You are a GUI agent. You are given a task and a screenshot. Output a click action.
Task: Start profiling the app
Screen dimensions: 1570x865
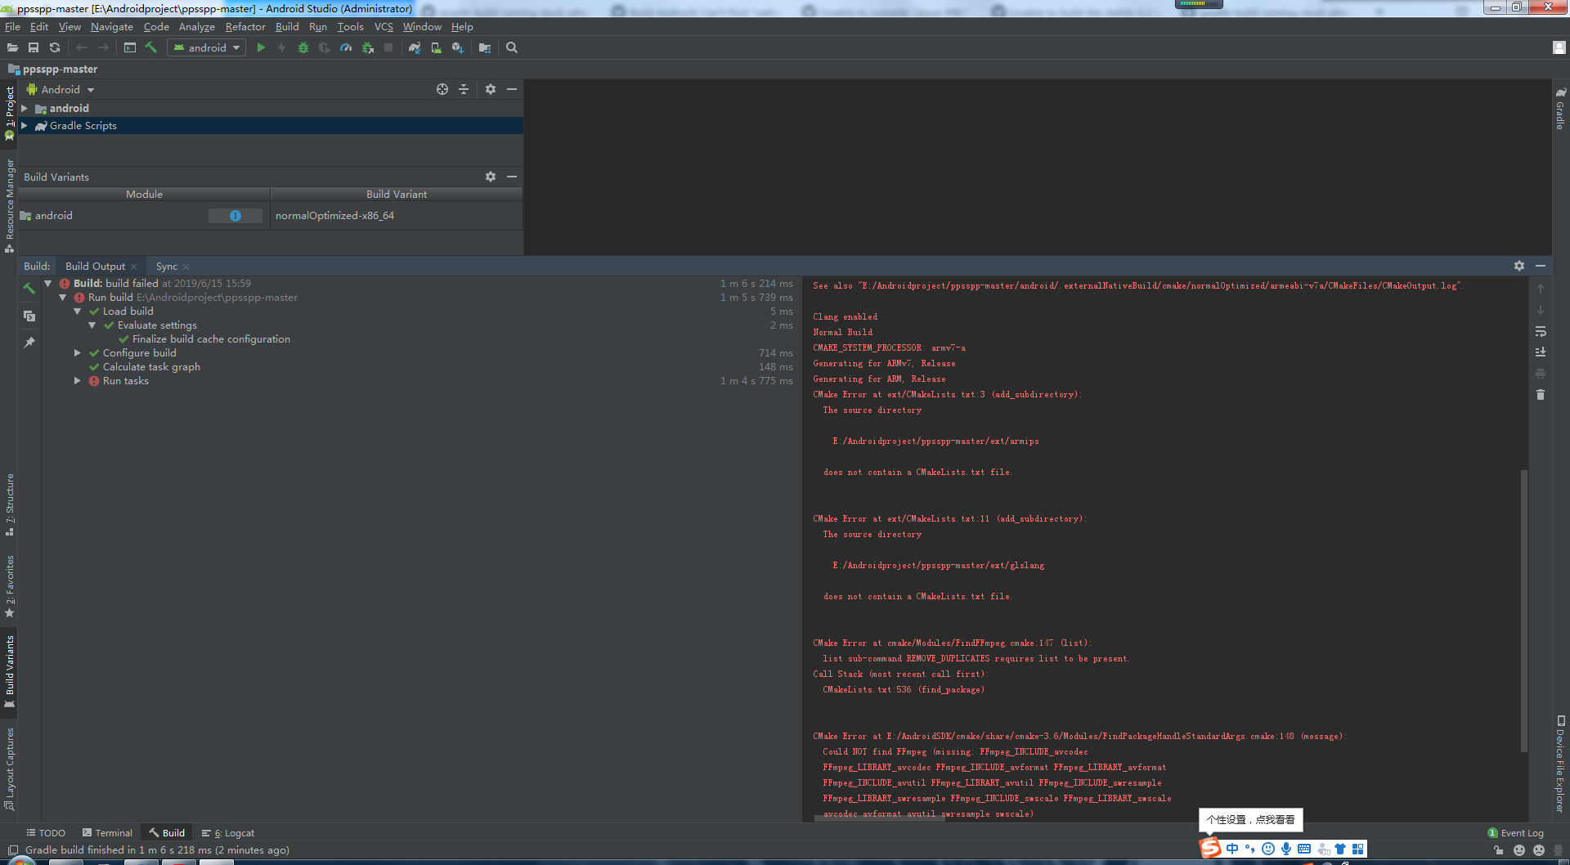point(346,47)
